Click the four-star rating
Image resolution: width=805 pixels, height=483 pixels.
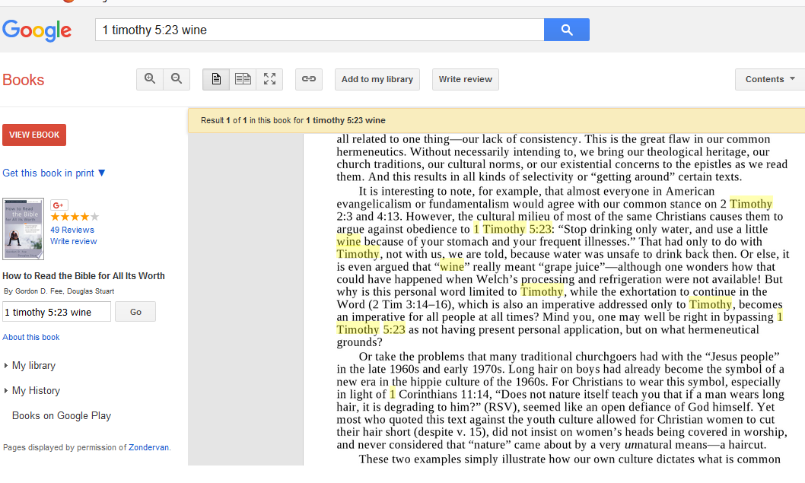click(75, 217)
